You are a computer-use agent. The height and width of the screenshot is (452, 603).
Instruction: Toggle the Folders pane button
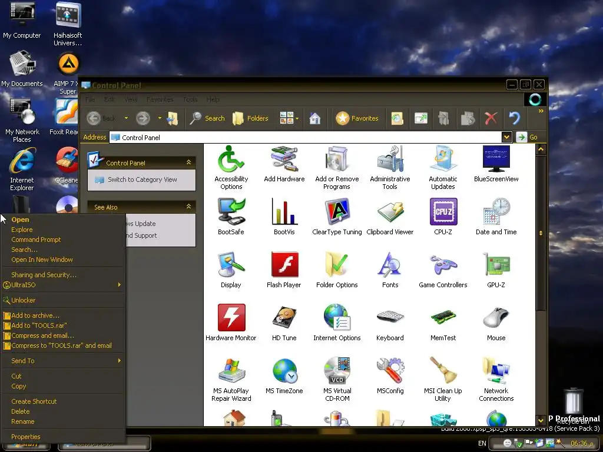point(250,118)
